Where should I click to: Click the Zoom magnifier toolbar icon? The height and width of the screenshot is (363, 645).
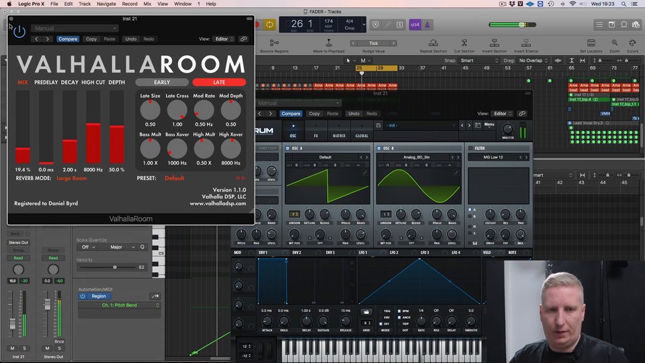click(x=615, y=43)
